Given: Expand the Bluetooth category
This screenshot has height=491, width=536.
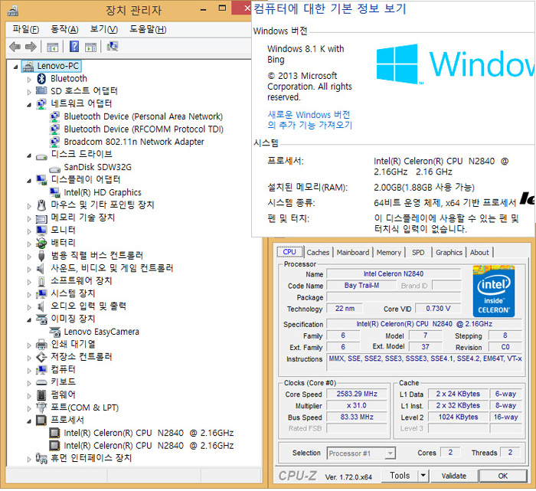Looking at the screenshot, I should point(30,79).
